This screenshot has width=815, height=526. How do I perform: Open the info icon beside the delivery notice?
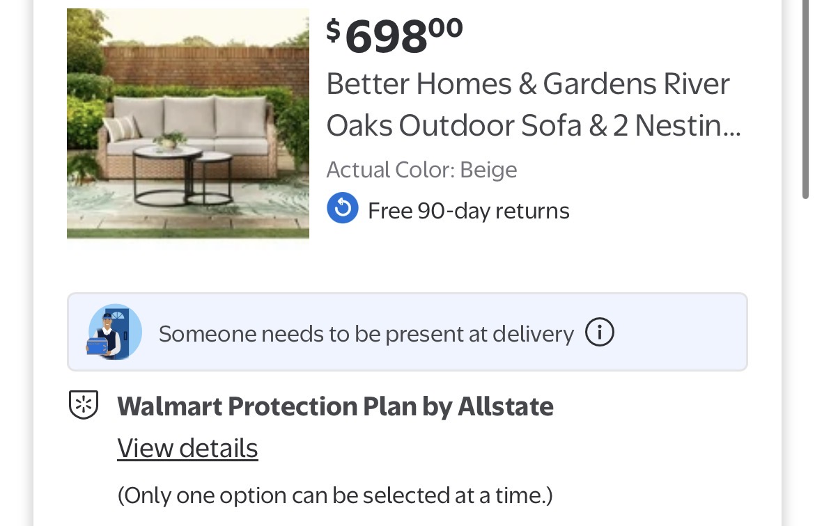(599, 333)
